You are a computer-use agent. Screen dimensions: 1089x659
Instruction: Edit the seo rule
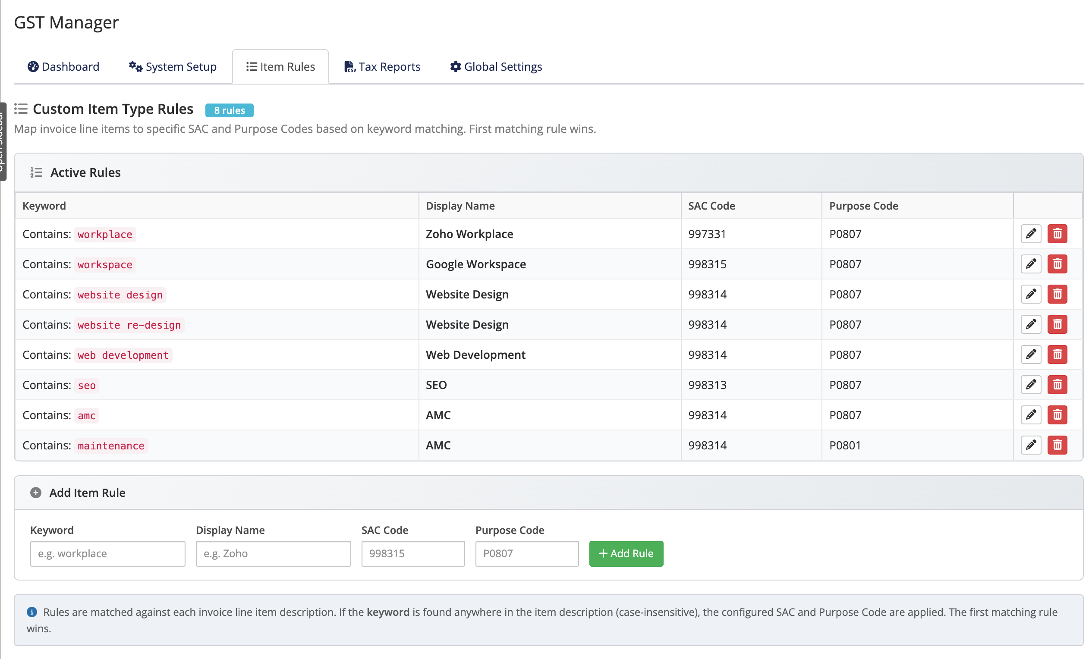click(x=1031, y=385)
